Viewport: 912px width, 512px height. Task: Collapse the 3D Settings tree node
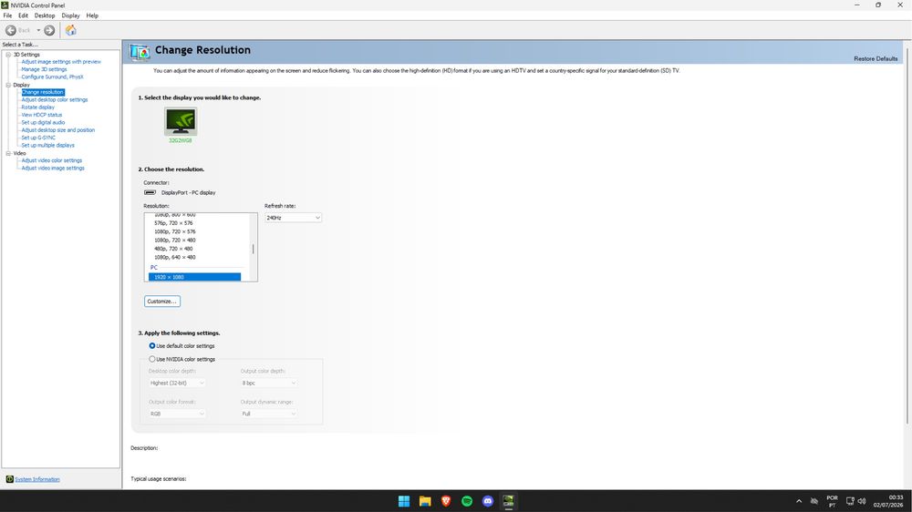click(x=8, y=55)
